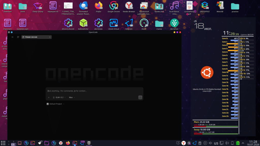Viewport: 260px width, 146px height.
Task: Launch Yandex Browser from the desktop
Action: [129, 7]
